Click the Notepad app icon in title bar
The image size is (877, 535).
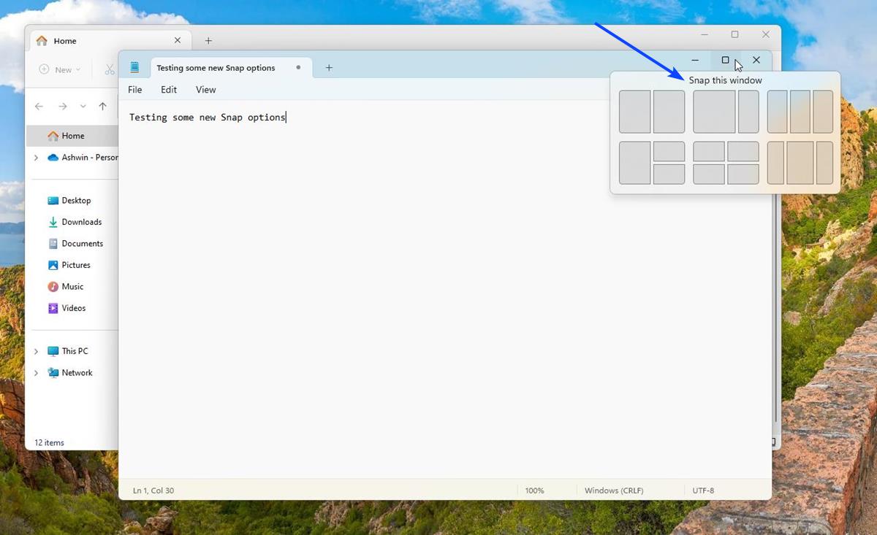134,68
